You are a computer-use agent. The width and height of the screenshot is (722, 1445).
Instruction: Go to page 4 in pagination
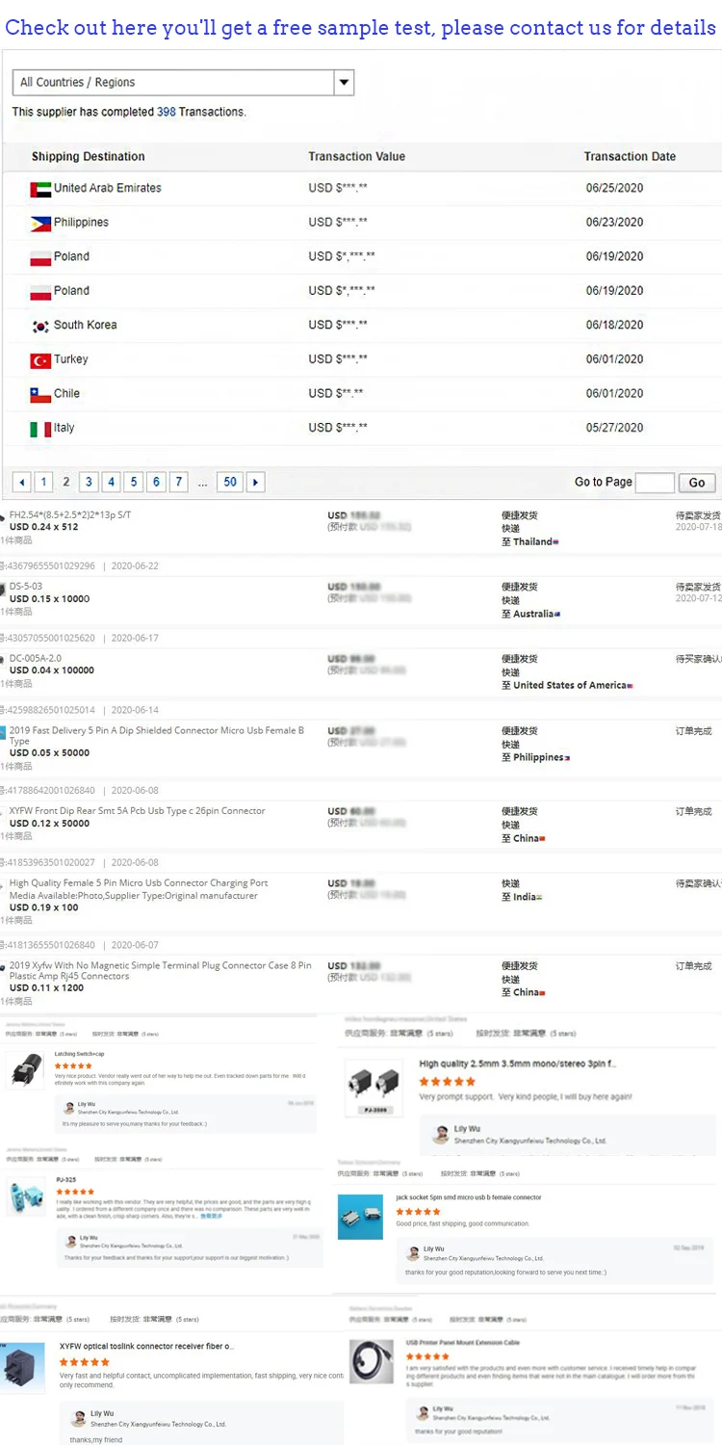[112, 482]
